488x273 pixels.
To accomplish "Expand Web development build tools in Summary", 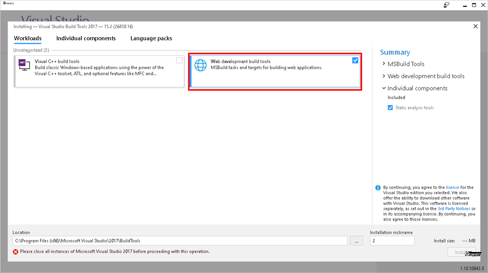I will (384, 76).
